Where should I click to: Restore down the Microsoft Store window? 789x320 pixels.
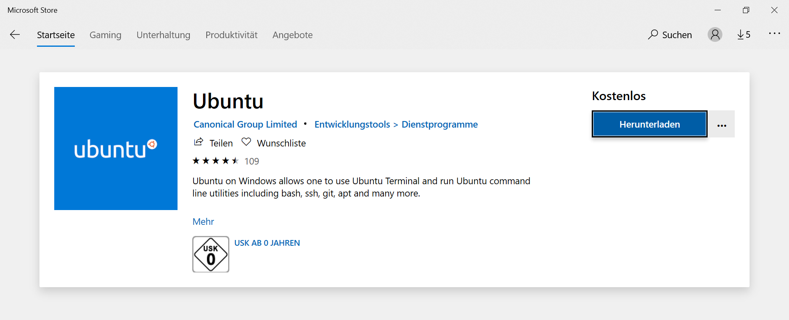click(746, 10)
